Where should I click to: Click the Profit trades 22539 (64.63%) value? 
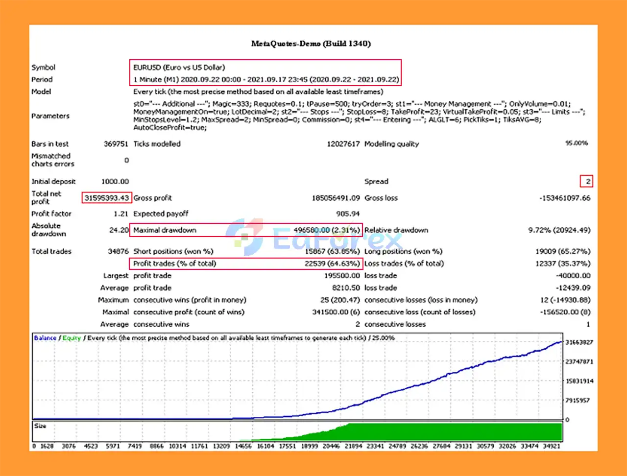pos(332,263)
